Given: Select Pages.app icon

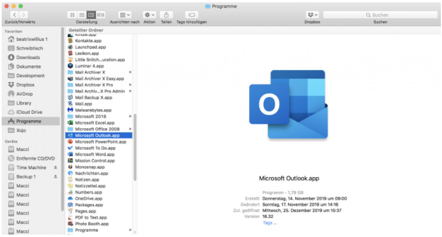Looking at the screenshot, I should point(70,211).
